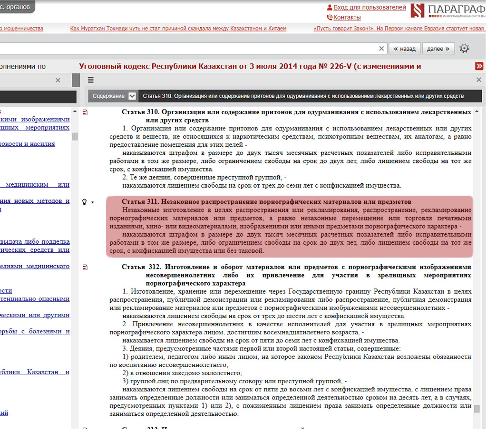Expand the Содержание dropdown

click(132, 96)
